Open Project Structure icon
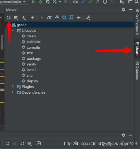Screen dimensions: 140x149 pyautogui.click(x=122, y=2)
